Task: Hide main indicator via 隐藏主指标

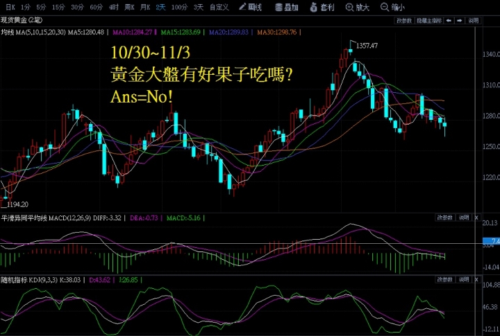Action: [431, 21]
